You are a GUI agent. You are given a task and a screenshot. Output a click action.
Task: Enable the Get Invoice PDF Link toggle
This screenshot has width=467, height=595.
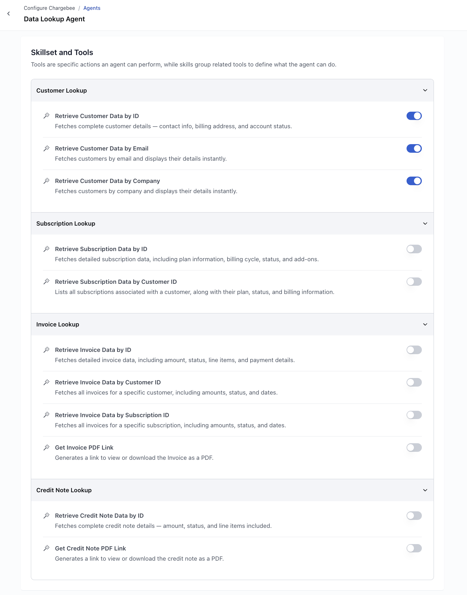tap(414, 447)
